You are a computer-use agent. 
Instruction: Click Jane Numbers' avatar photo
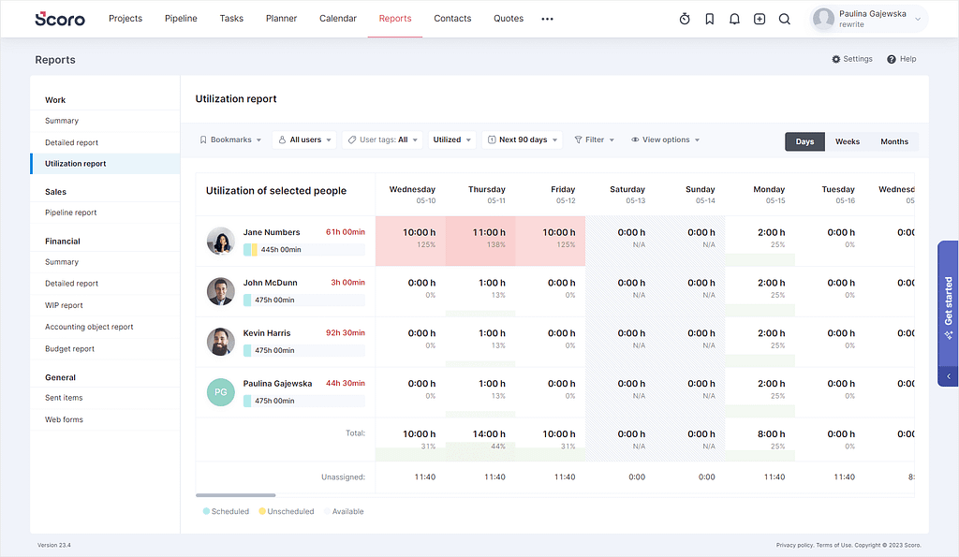tap(221, 241)
